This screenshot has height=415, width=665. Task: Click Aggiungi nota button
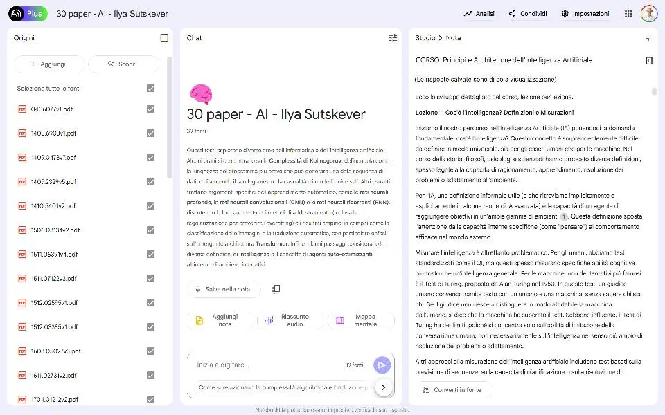[220, 320]
